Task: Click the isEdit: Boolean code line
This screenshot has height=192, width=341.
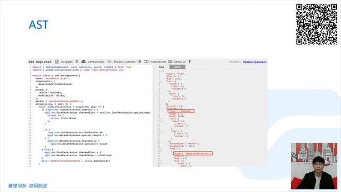Action: click(x=50, y=92)
